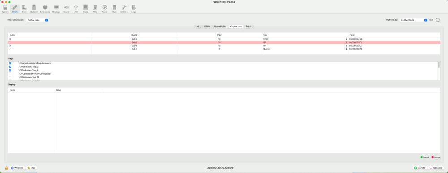Select connector row with index -1
Viewport: 448px width, 173px height.
pyautogui.click(x=224, y=49)
